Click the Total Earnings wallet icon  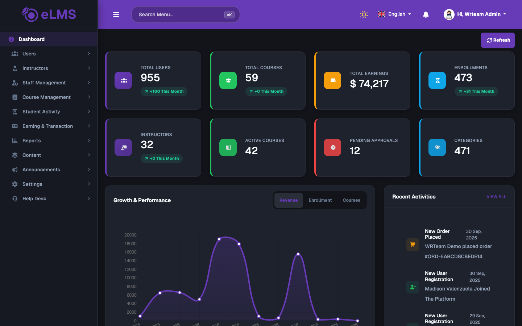(332, 80)
